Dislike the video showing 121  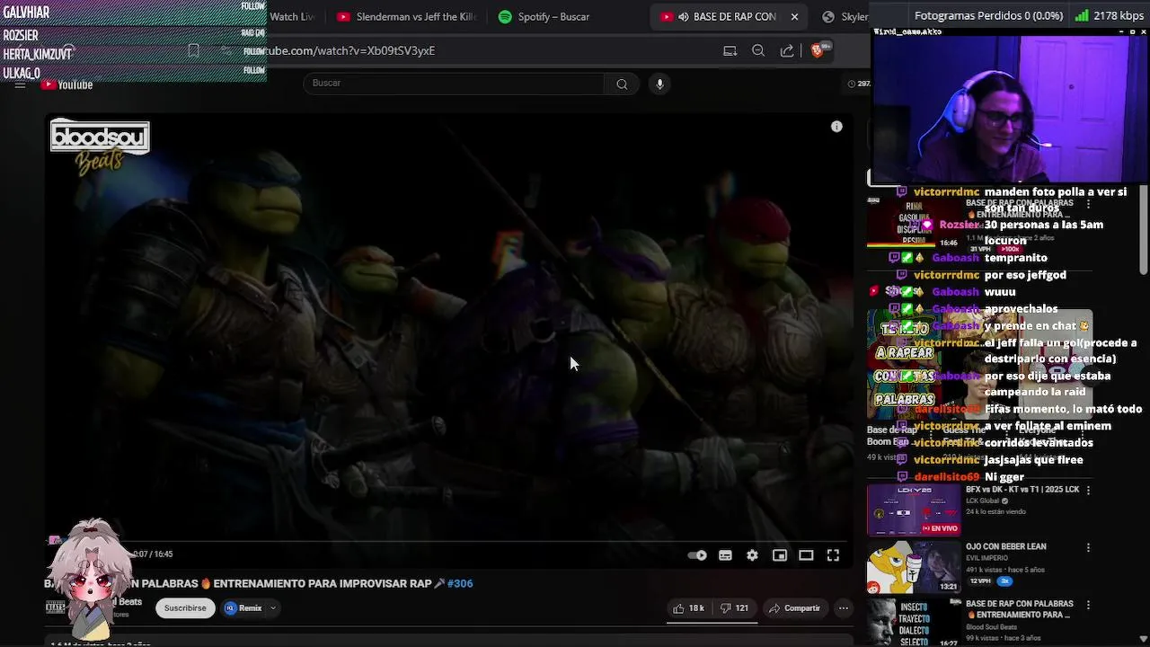click(734, 608)
